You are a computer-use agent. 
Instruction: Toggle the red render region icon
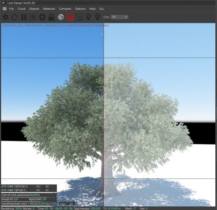70,17
